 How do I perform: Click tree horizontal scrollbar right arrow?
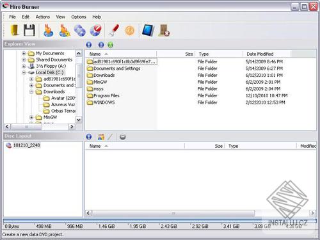[72, 127]
